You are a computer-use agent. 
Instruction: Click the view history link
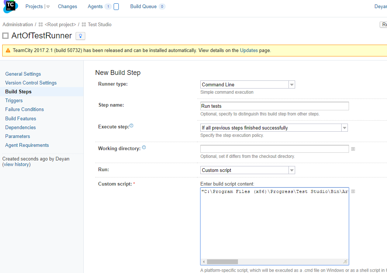click(17, 165)
